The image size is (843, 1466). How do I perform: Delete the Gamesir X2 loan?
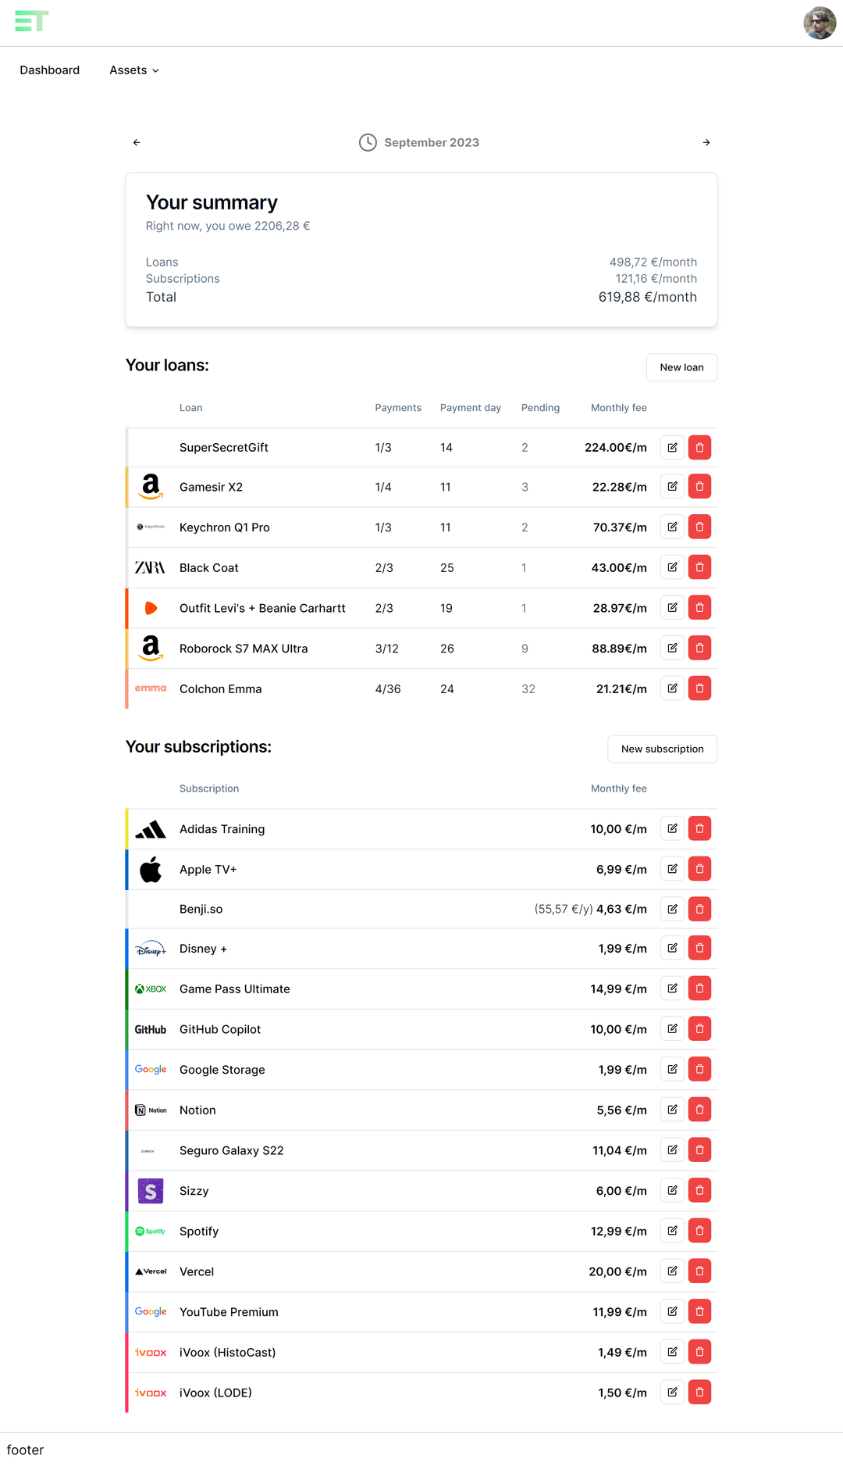pos(699,487)
